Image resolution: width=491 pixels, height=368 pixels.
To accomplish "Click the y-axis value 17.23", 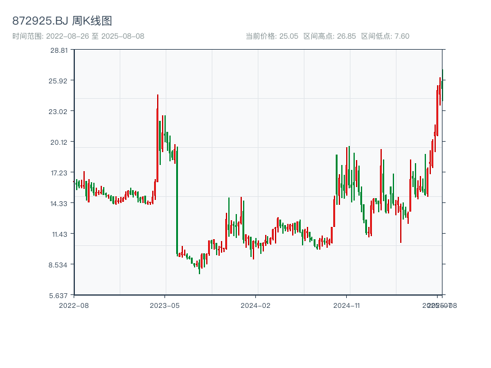I will point(59,173).
